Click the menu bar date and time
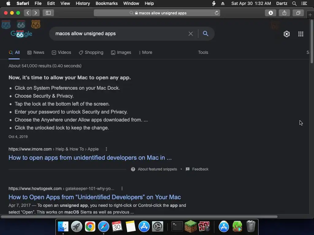The width and height of the screenshot is (314, 235). pyautogui.click(x=251, y=3)
